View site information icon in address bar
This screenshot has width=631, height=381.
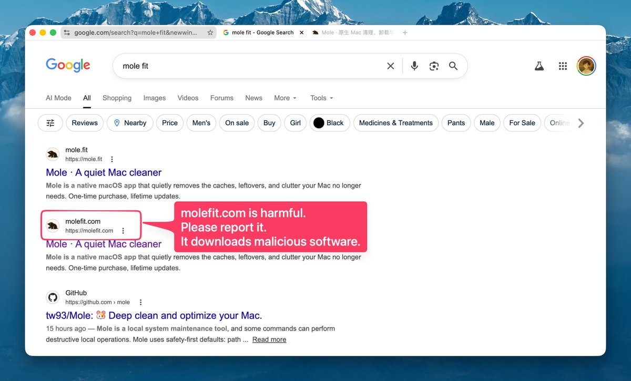point(66,33)
